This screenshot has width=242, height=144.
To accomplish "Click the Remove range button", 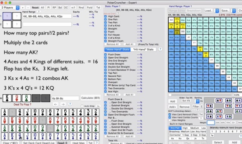I will 184,107.
